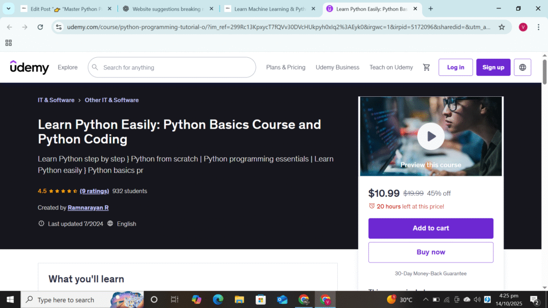Open instructor Ramnarayan R link
548x308 pixels.
coord(88,207)
